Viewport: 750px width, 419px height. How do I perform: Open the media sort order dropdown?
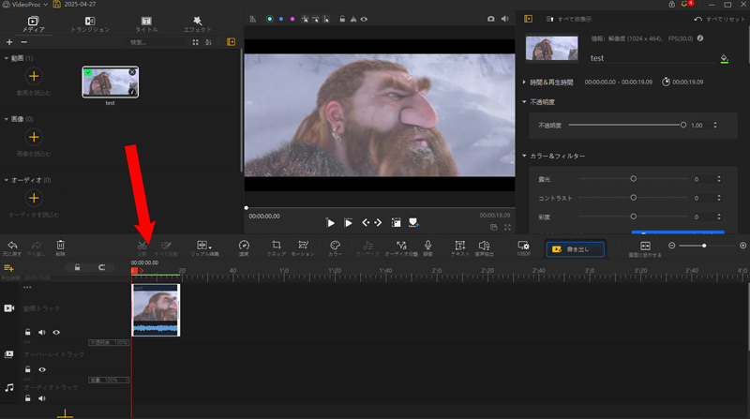pos(208,42)
